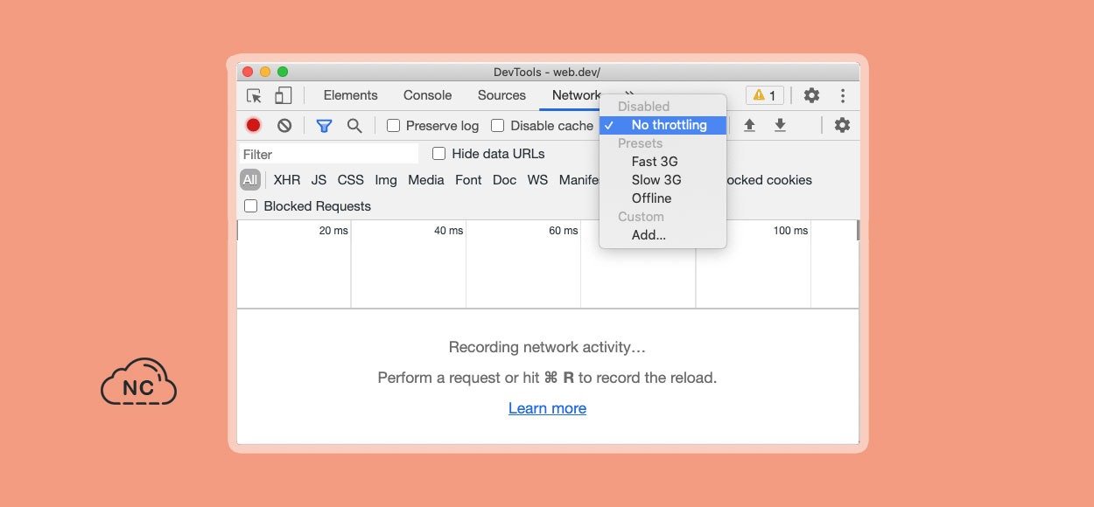Click the warning badge showing 1 issue
This screenshot has height=507, width=1094.
pos(764,95)
